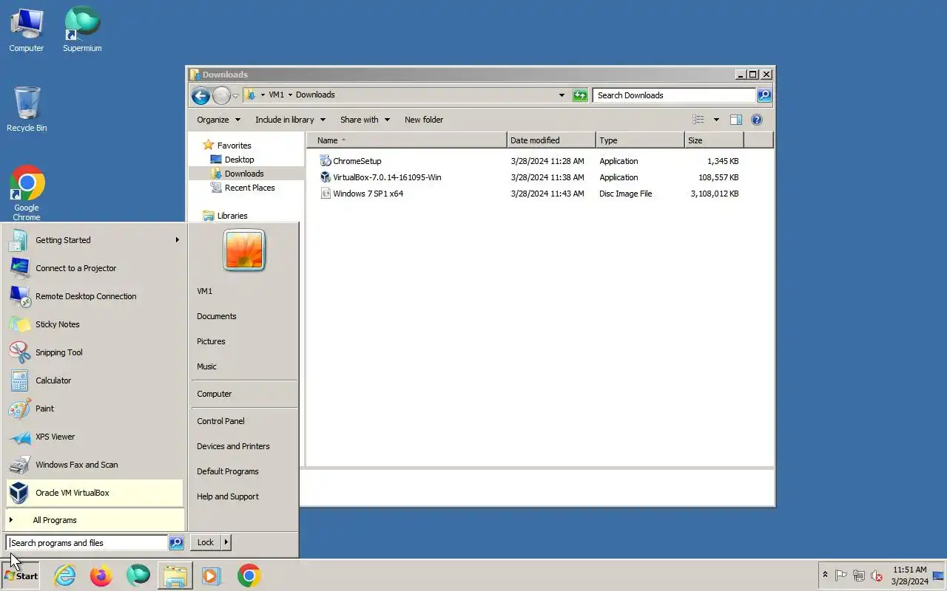Select Desktop under Favorites
Viewport: 947px width, 591px height.
239,160
